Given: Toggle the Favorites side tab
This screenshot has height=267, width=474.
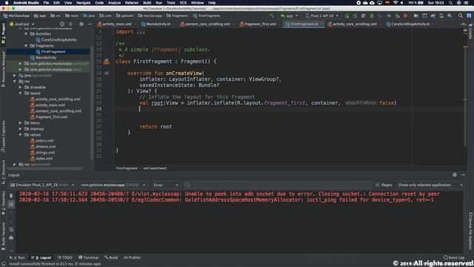Looking at the screenshot, I should [x=3, y=204].
